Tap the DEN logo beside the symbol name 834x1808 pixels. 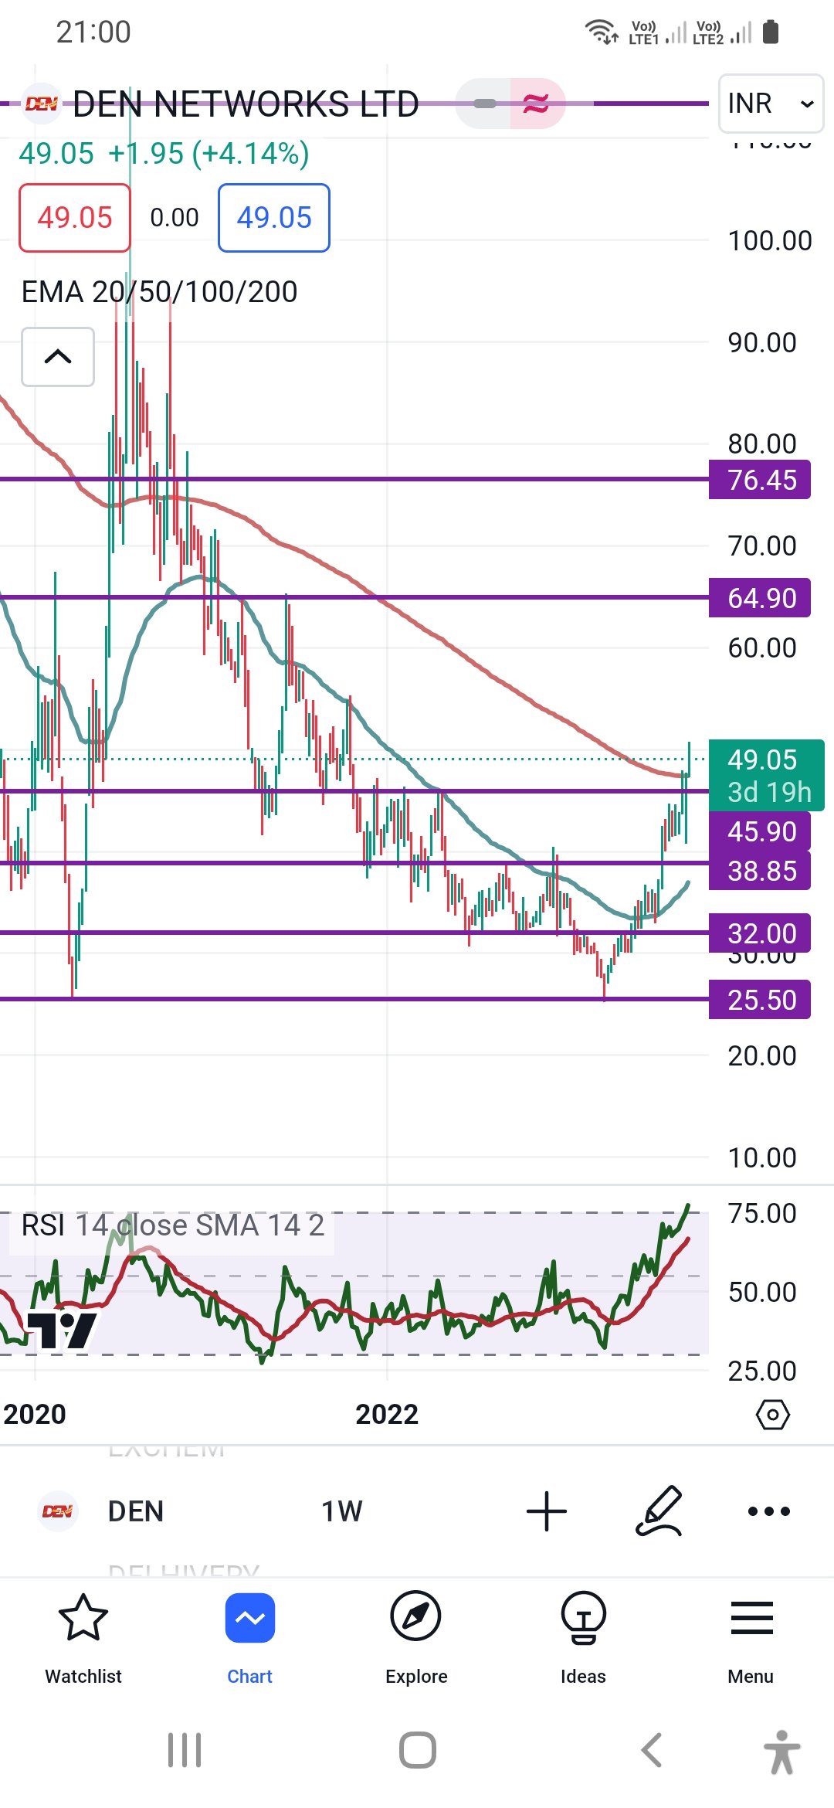click(x=42, y=104)
